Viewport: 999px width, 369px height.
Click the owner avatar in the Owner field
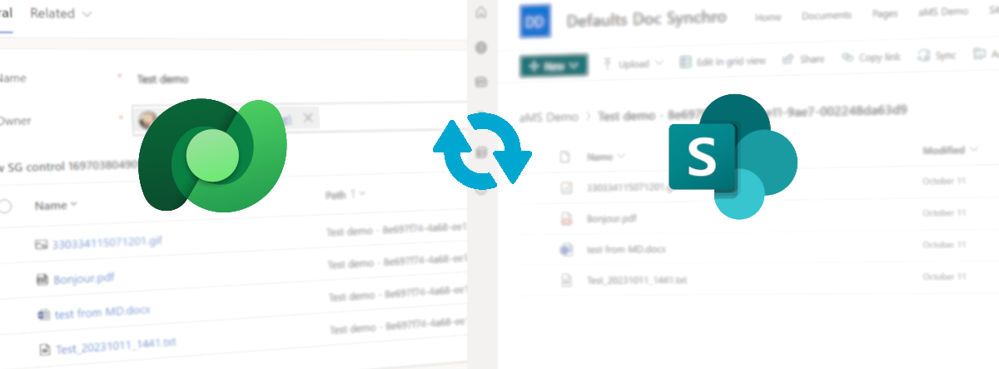click(147, 120)
